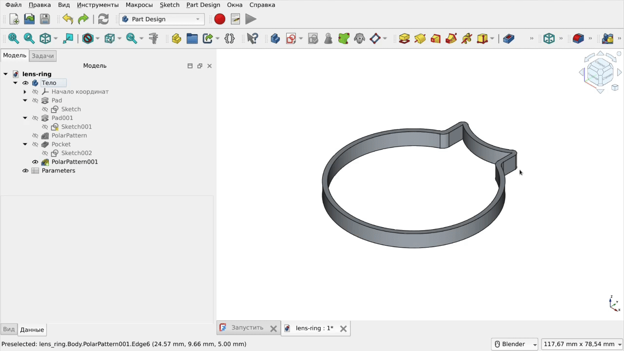Toggle visibility eye of Parameters spreadsheet

pos(25,171)
